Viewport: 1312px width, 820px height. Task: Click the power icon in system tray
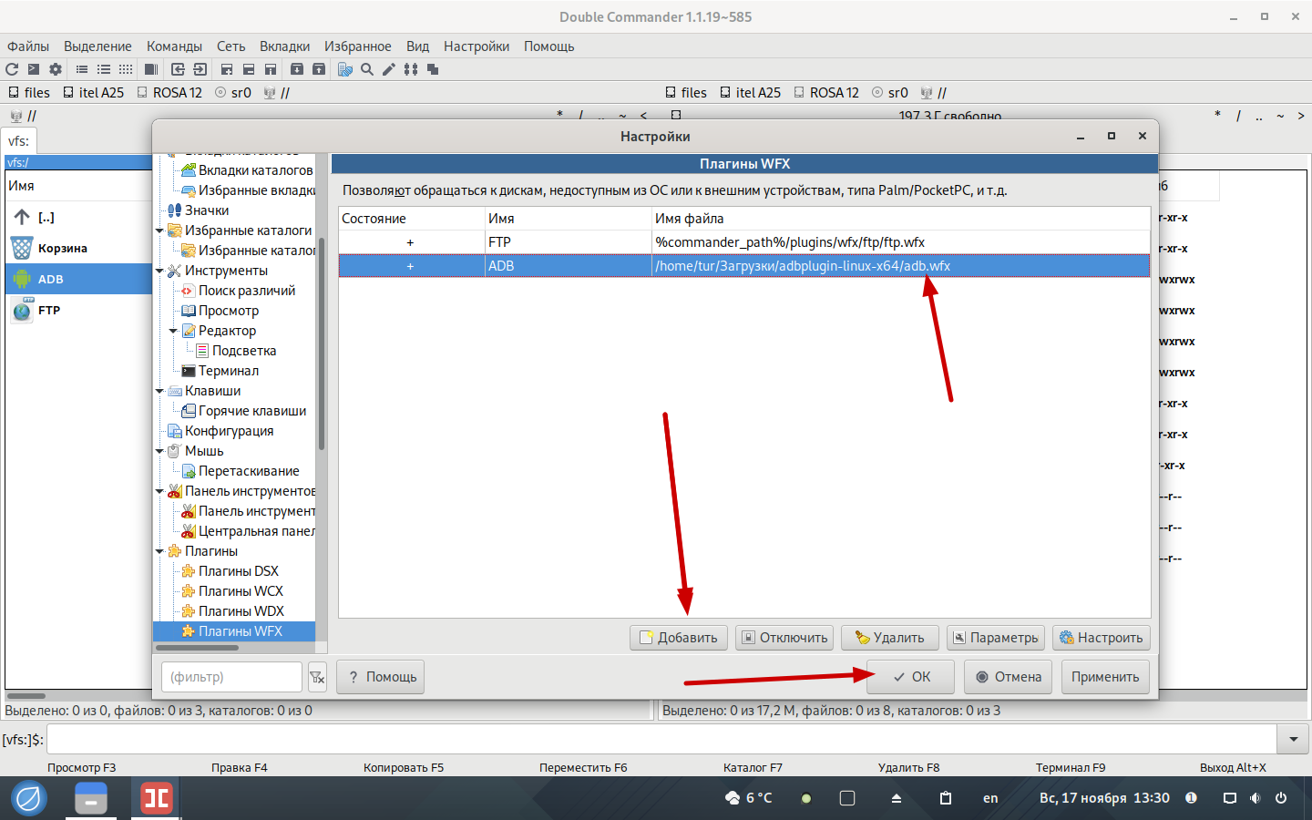pos(1281,798)
